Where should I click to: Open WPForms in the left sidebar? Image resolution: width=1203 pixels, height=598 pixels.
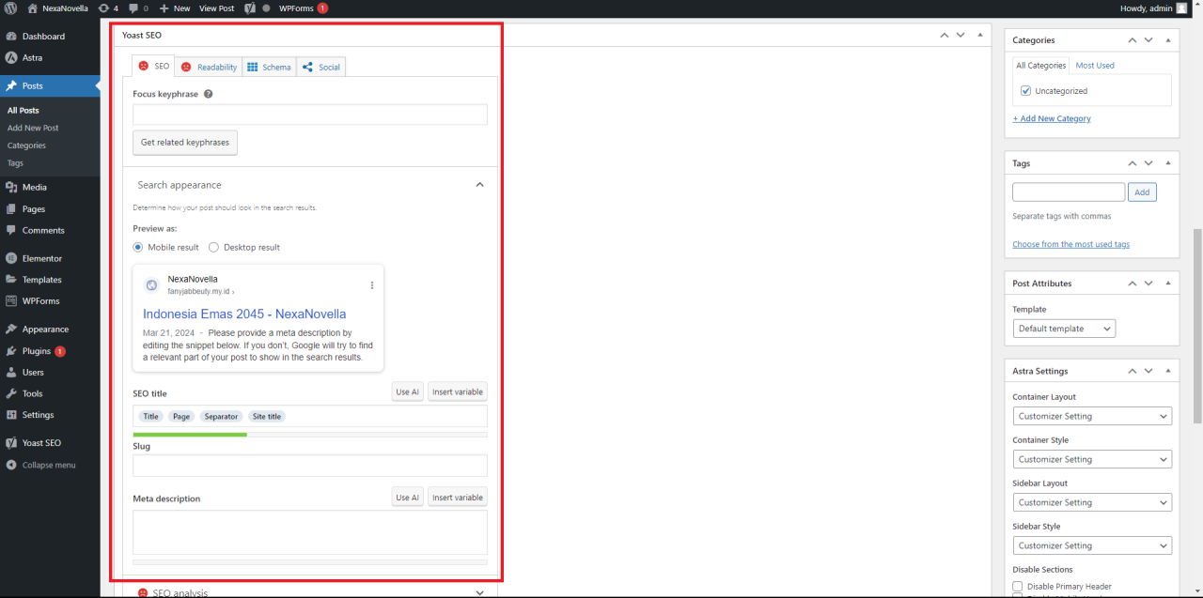click(x=40, y=301)
